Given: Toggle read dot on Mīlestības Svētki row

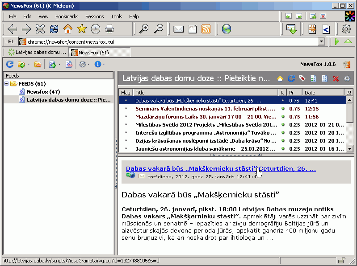Looking at the screenshot, I should coord(283,125).
